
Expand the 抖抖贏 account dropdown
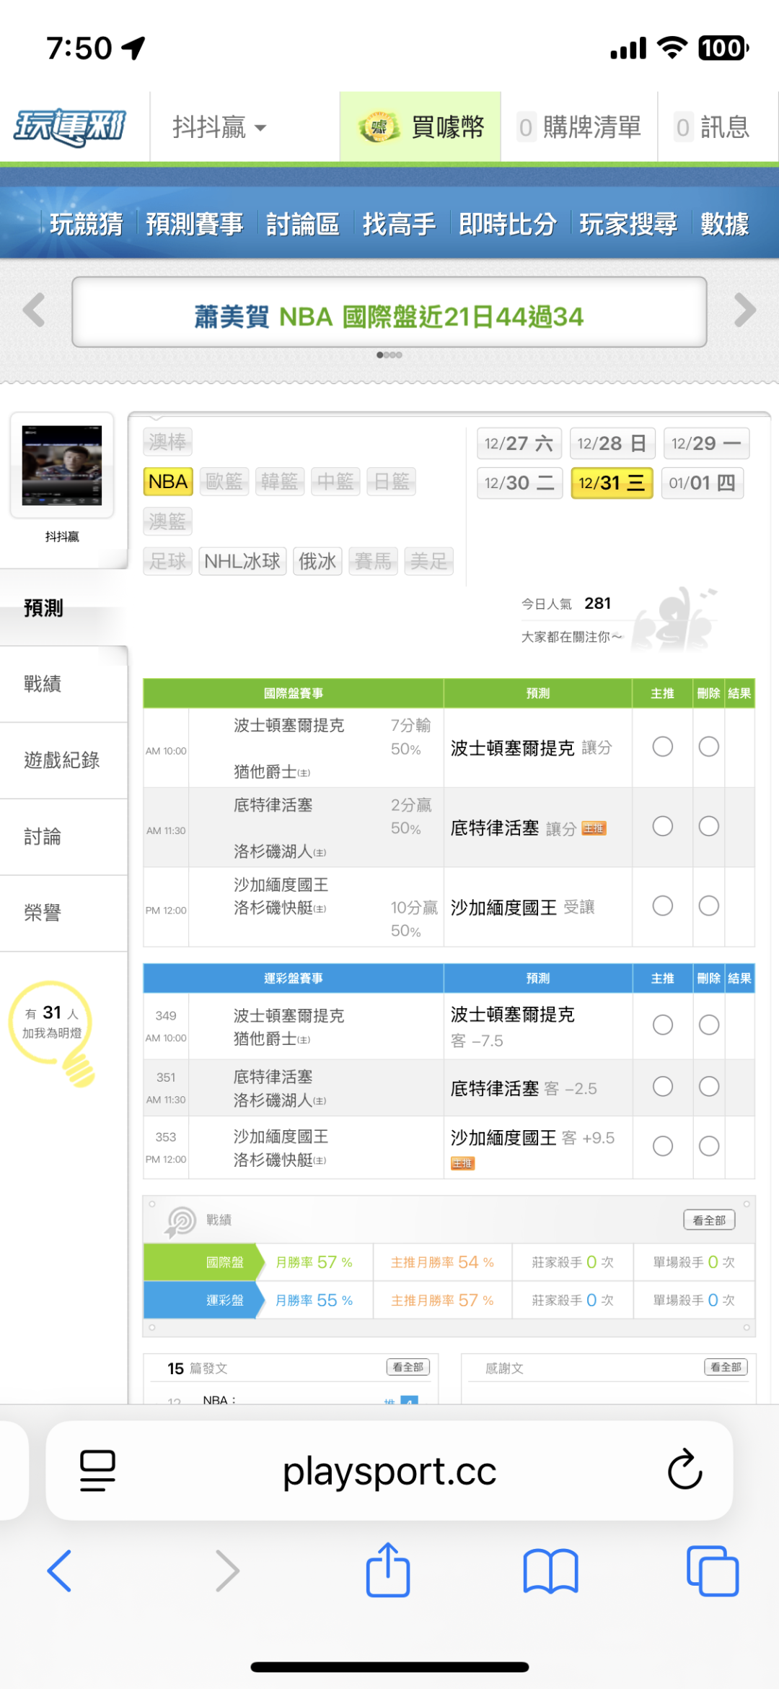tap(219, 127)
